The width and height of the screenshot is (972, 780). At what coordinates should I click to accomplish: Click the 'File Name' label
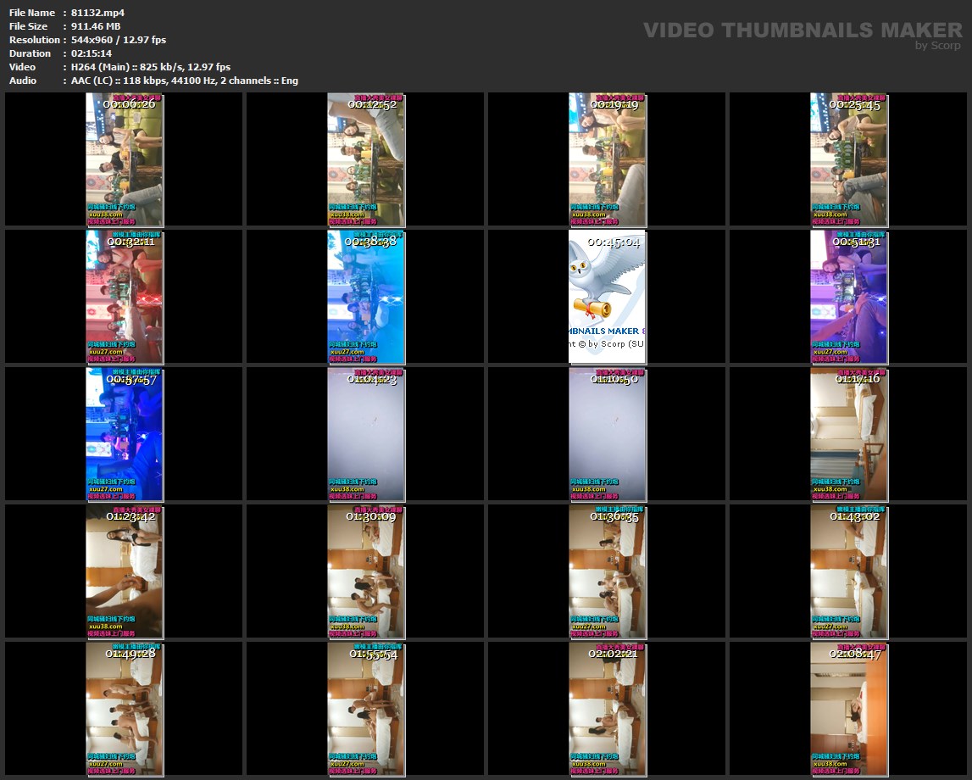[x=32, y=13]
